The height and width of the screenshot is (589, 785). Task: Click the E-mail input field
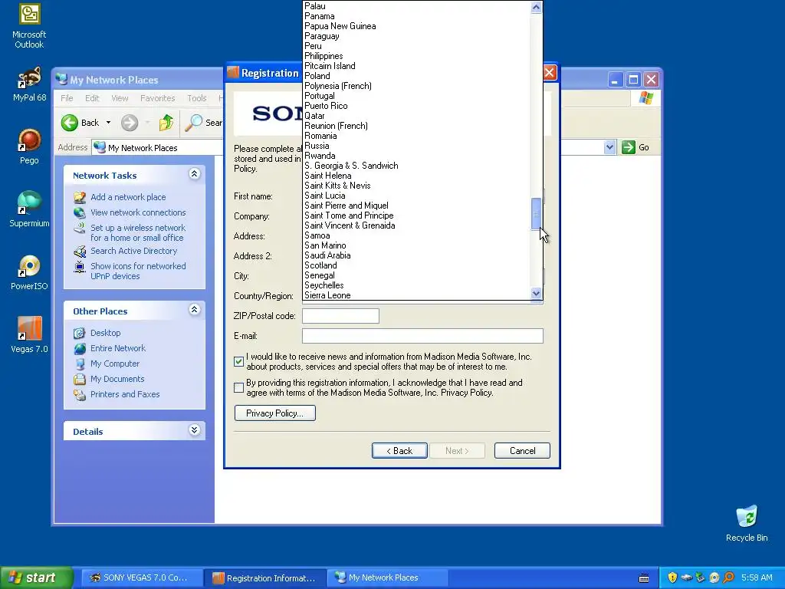point(422,336)
